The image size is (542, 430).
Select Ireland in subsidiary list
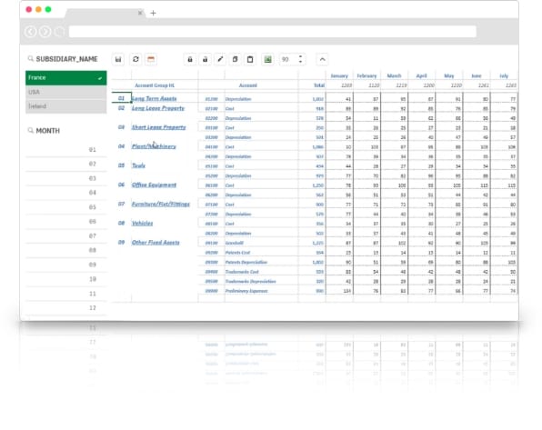[x=66, y=106]
